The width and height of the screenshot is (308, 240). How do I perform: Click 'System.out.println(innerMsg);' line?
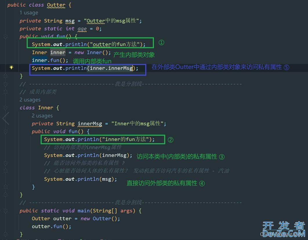coord(88,155)
